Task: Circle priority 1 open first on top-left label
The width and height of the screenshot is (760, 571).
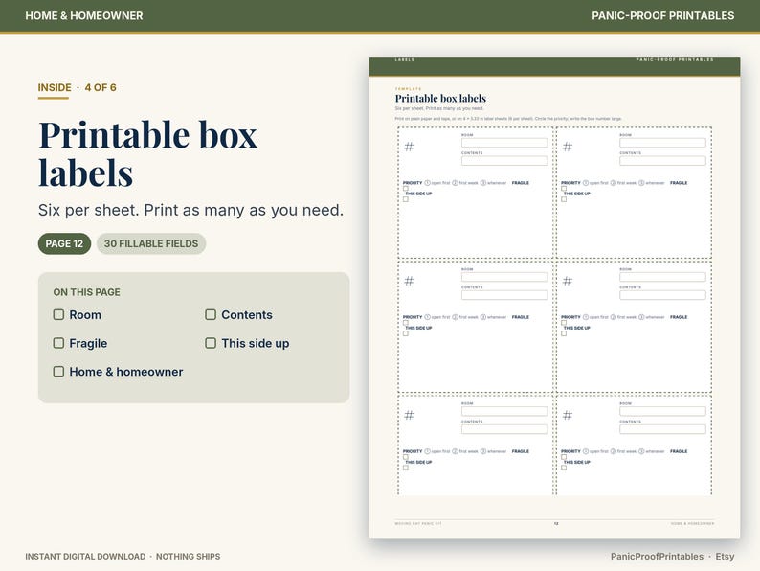Action: pyautogui.click(x=428, y=183)
